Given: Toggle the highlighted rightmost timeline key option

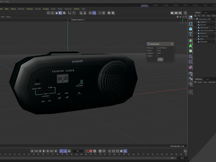Looking at the screenshot, I should pos(125,151).
